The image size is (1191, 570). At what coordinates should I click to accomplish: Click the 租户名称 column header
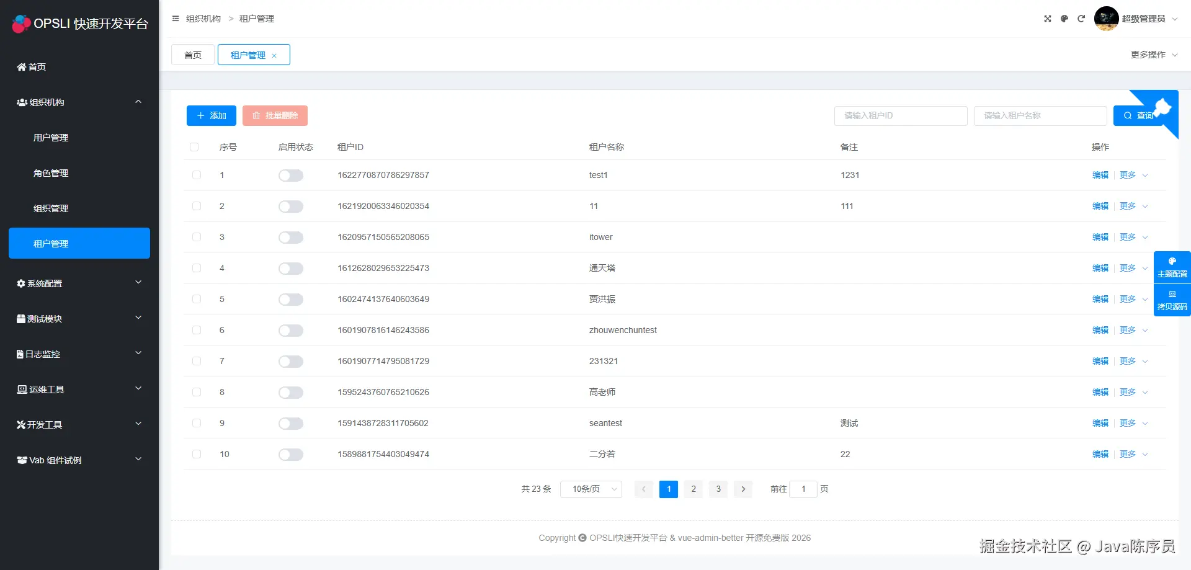pyautogui.click(x=607, y=147)
